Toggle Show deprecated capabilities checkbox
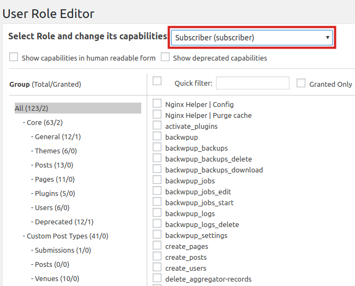 click(165, 57)
